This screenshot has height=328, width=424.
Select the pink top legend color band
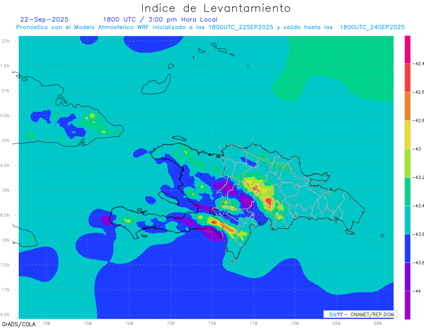click(x=407, y=50)
